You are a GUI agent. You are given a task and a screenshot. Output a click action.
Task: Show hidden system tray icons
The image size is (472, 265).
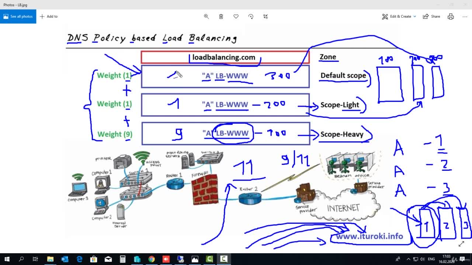409,259
